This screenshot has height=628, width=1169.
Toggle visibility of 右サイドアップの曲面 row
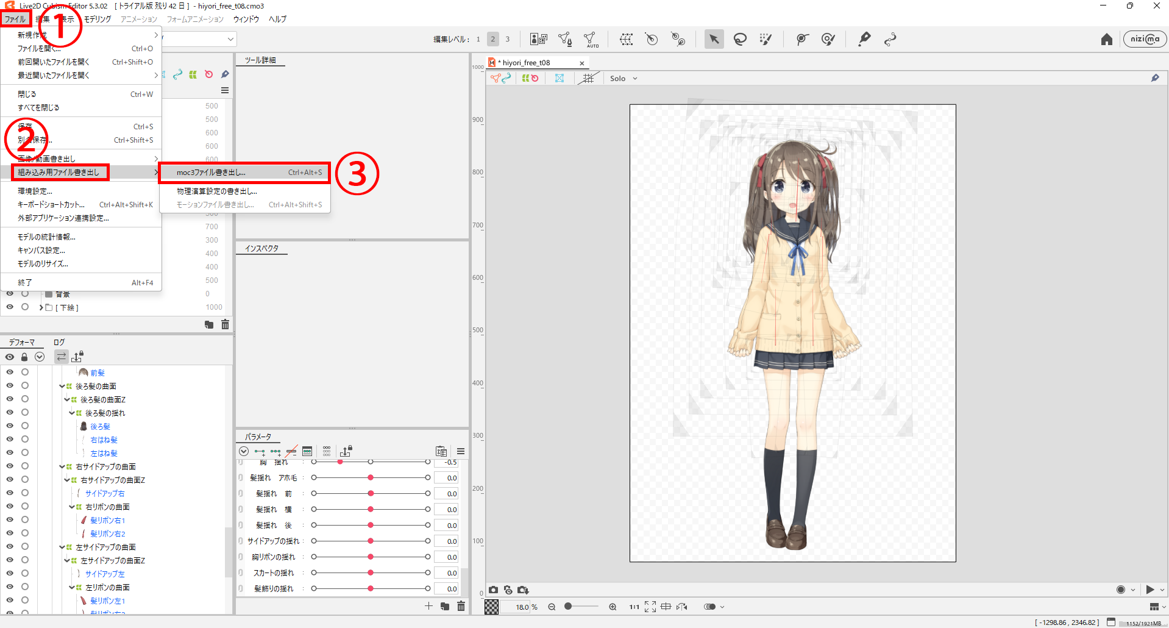click(x=10, y=466)
